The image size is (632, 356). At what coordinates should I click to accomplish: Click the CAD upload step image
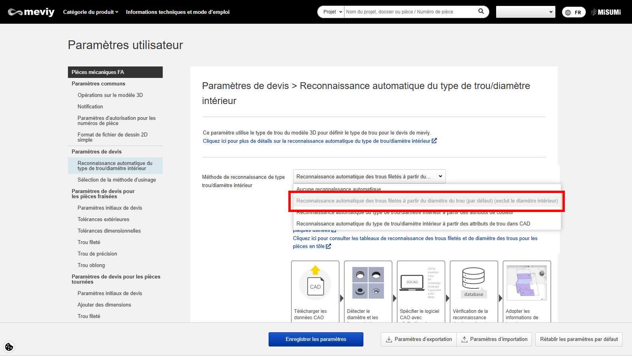point(315,283)
